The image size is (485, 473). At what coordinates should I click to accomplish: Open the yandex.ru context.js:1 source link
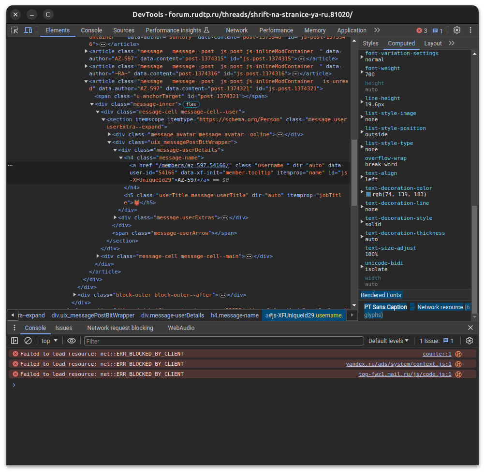398,364
